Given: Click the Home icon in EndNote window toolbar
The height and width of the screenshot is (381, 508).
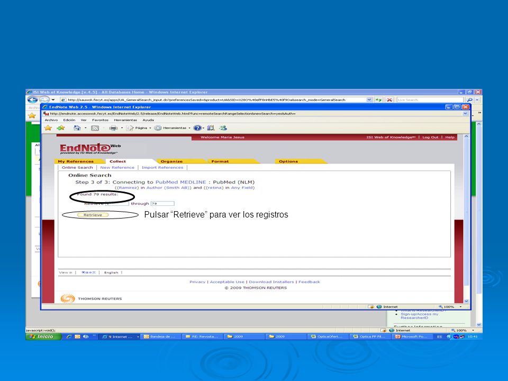Looking at the screenshot, I should 77,128.
